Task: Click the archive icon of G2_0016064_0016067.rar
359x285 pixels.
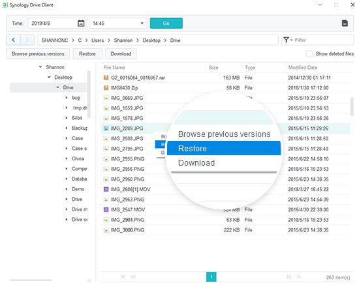Action: tap(106, 78)
